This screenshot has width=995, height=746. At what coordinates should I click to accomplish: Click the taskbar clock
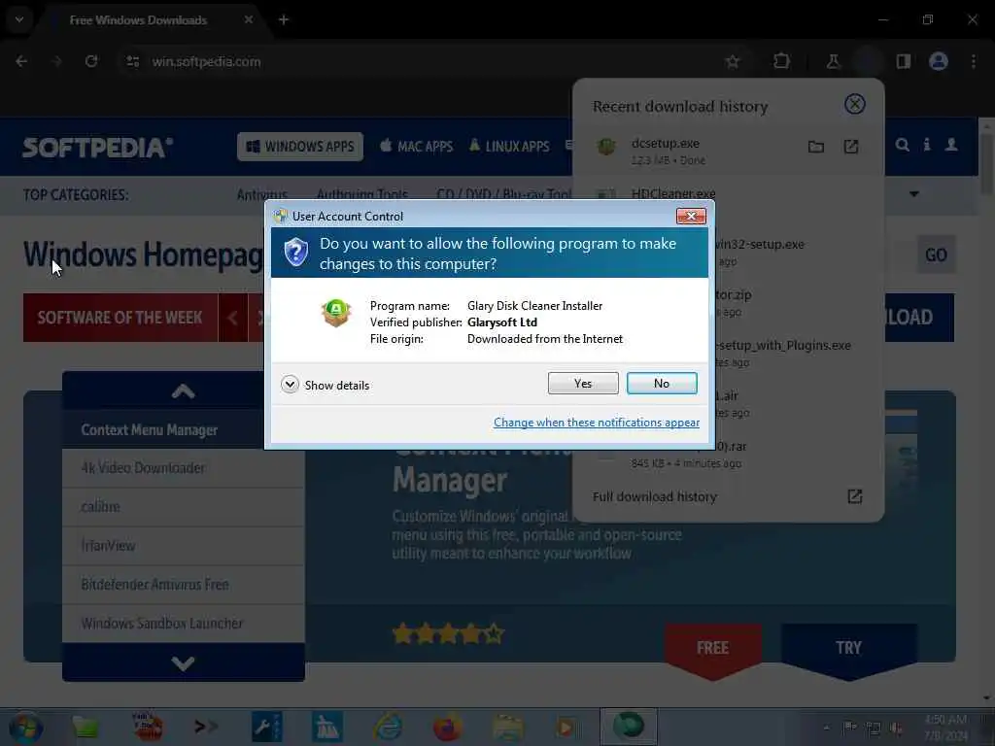[x=945, y=728]
